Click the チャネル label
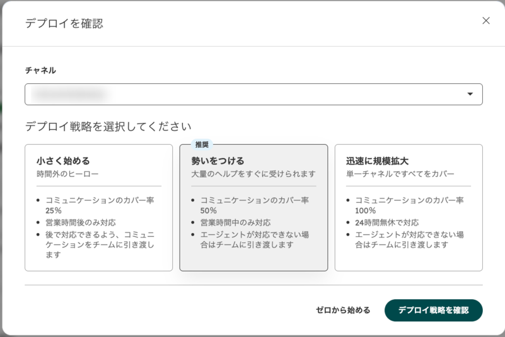Viewport: 505px width, 337px height. pos(40,70)
